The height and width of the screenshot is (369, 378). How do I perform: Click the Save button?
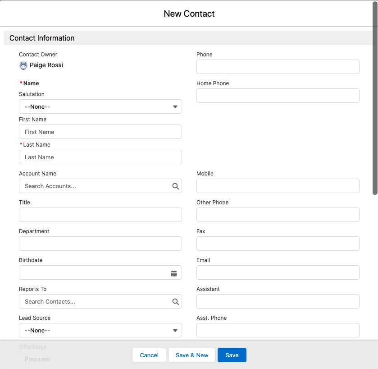232,355
